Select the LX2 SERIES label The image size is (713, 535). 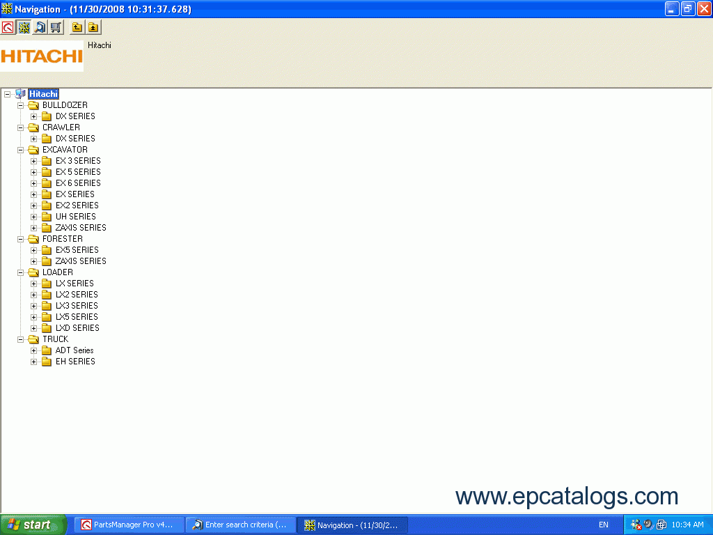77,295
